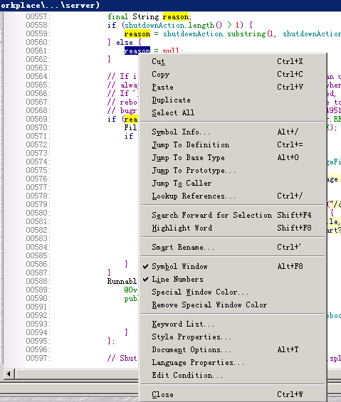
Task: Select Copy in the context menu
Action: coord(233,74)
